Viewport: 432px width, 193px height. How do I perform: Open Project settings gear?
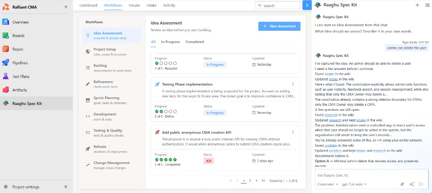click(6, 187)
